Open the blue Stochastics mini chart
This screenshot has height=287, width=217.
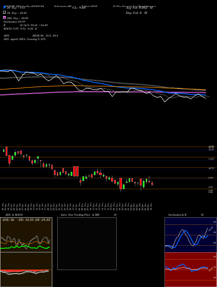(x=191, y=235)
